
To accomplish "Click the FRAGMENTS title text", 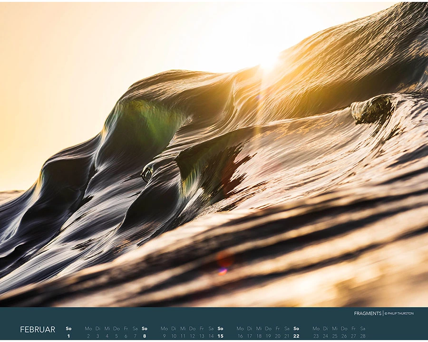I will pos(368,313).
